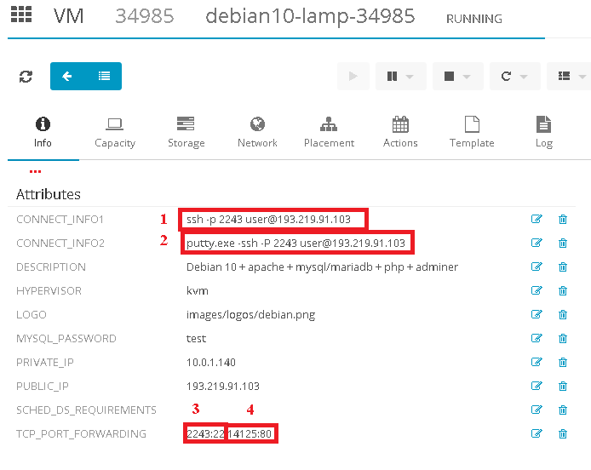Open the Log tab
This screenshot has width=591, height=470.
coord(543,132)
